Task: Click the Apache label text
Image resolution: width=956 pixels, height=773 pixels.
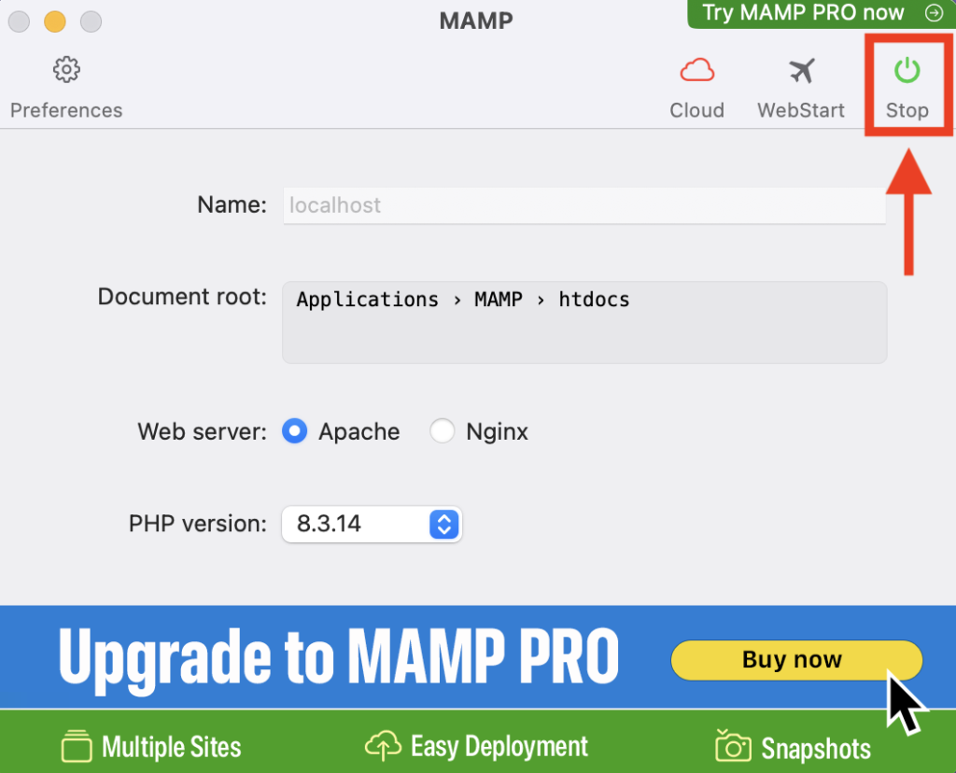Action: tap(359, 431)
